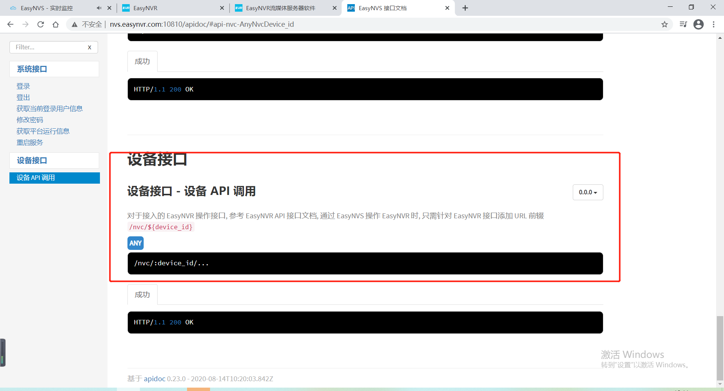Click the /nvc/:device_id/... code block
The image size is (724, 391).
[365, 263]
